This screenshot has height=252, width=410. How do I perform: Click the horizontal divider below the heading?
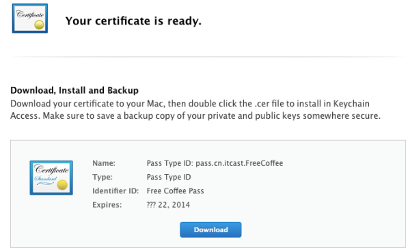[x=208, y=56]
